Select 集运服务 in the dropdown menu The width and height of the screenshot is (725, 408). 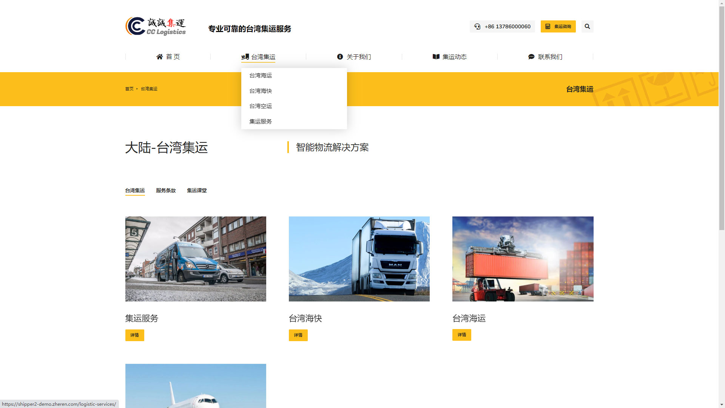(x=294, y=122)
